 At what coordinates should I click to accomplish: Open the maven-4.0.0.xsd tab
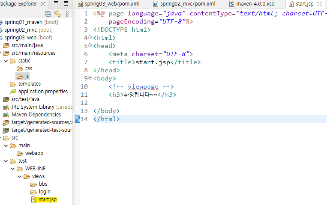255,4
